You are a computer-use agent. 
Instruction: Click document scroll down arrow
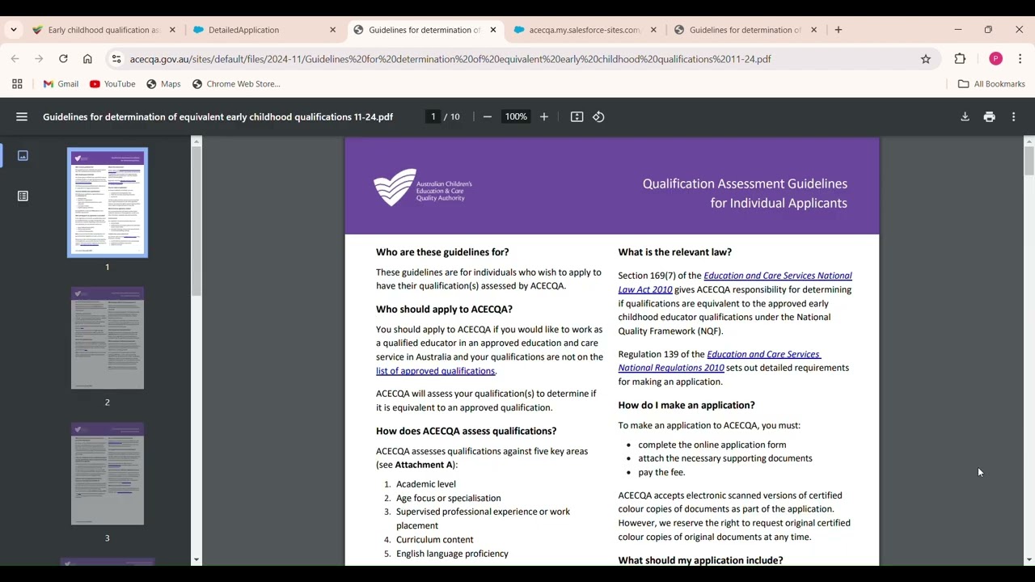(1029, 559)
